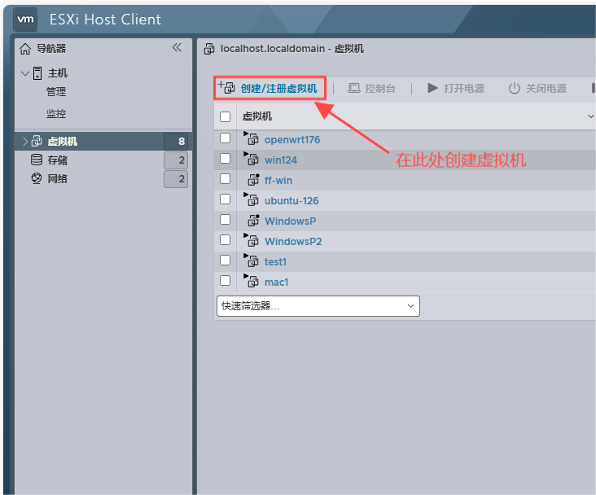Check the test1 row checkbox
This screenshot has height=495, width=596.
pyautogui.click(x=225, y=260)
